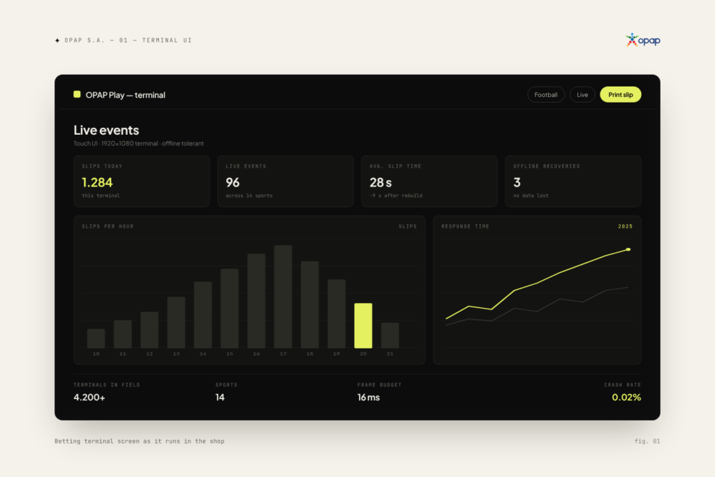The height and width of the screenshot is (477, 715).
Task: Click the Touch UI terminal subtitle text
Action: 139,143
